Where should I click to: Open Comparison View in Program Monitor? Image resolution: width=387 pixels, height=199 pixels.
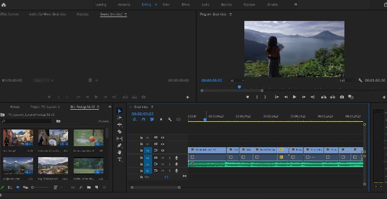point(351,97)
